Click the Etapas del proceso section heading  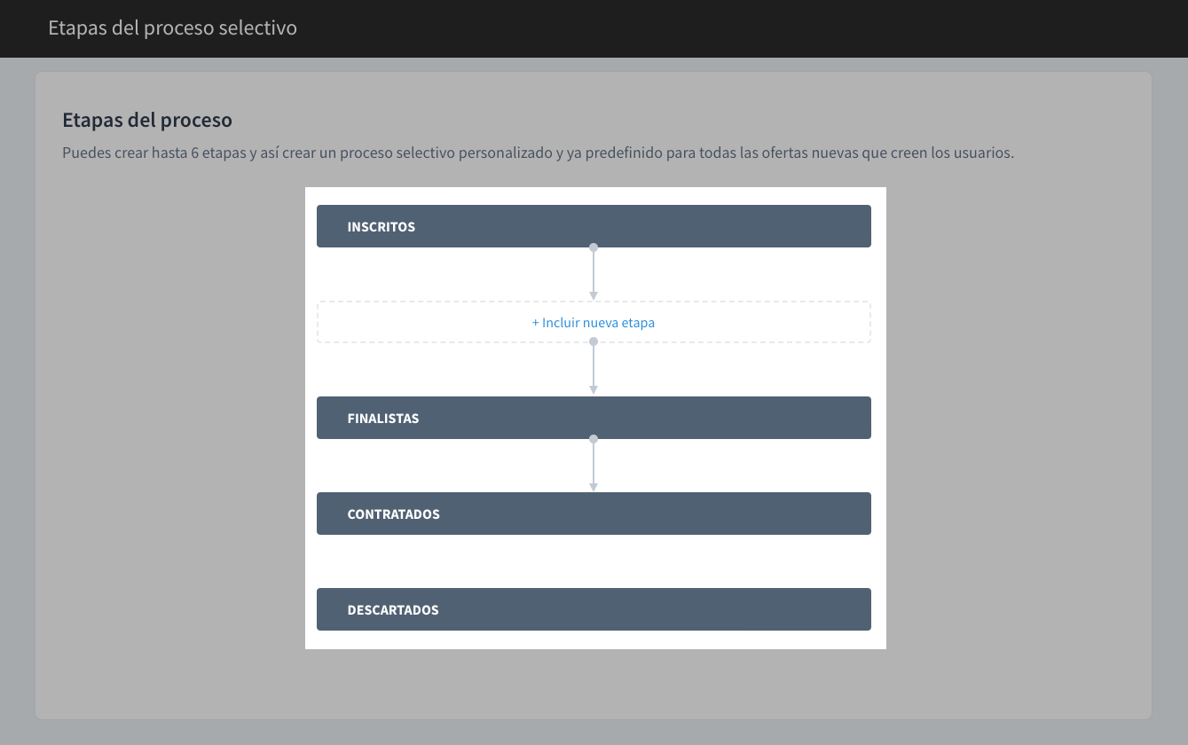147,120
